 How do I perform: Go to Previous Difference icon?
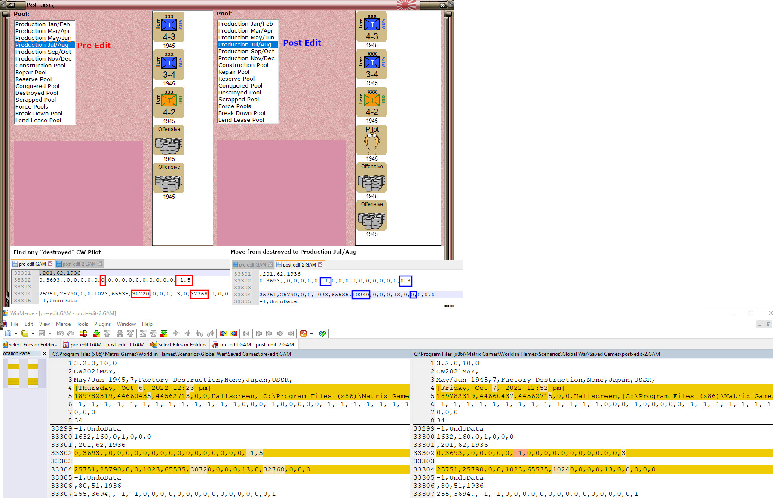tap(107, 333)
